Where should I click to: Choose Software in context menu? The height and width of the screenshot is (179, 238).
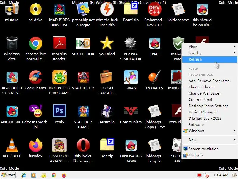(x=210, y=124)
